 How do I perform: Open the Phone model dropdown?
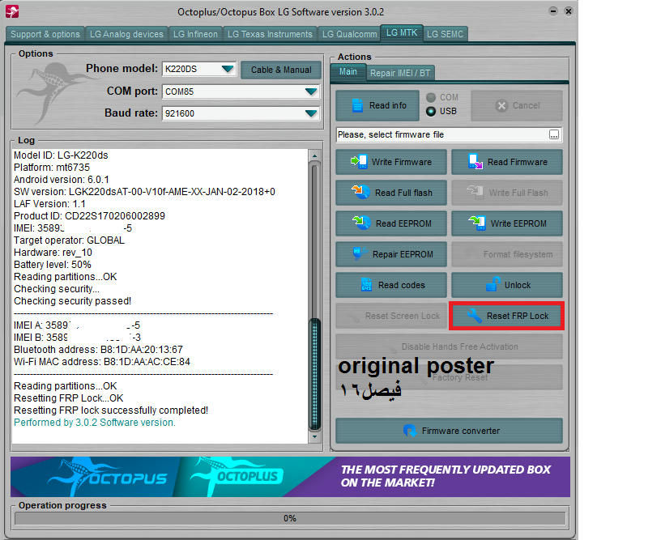coord(228,69)
